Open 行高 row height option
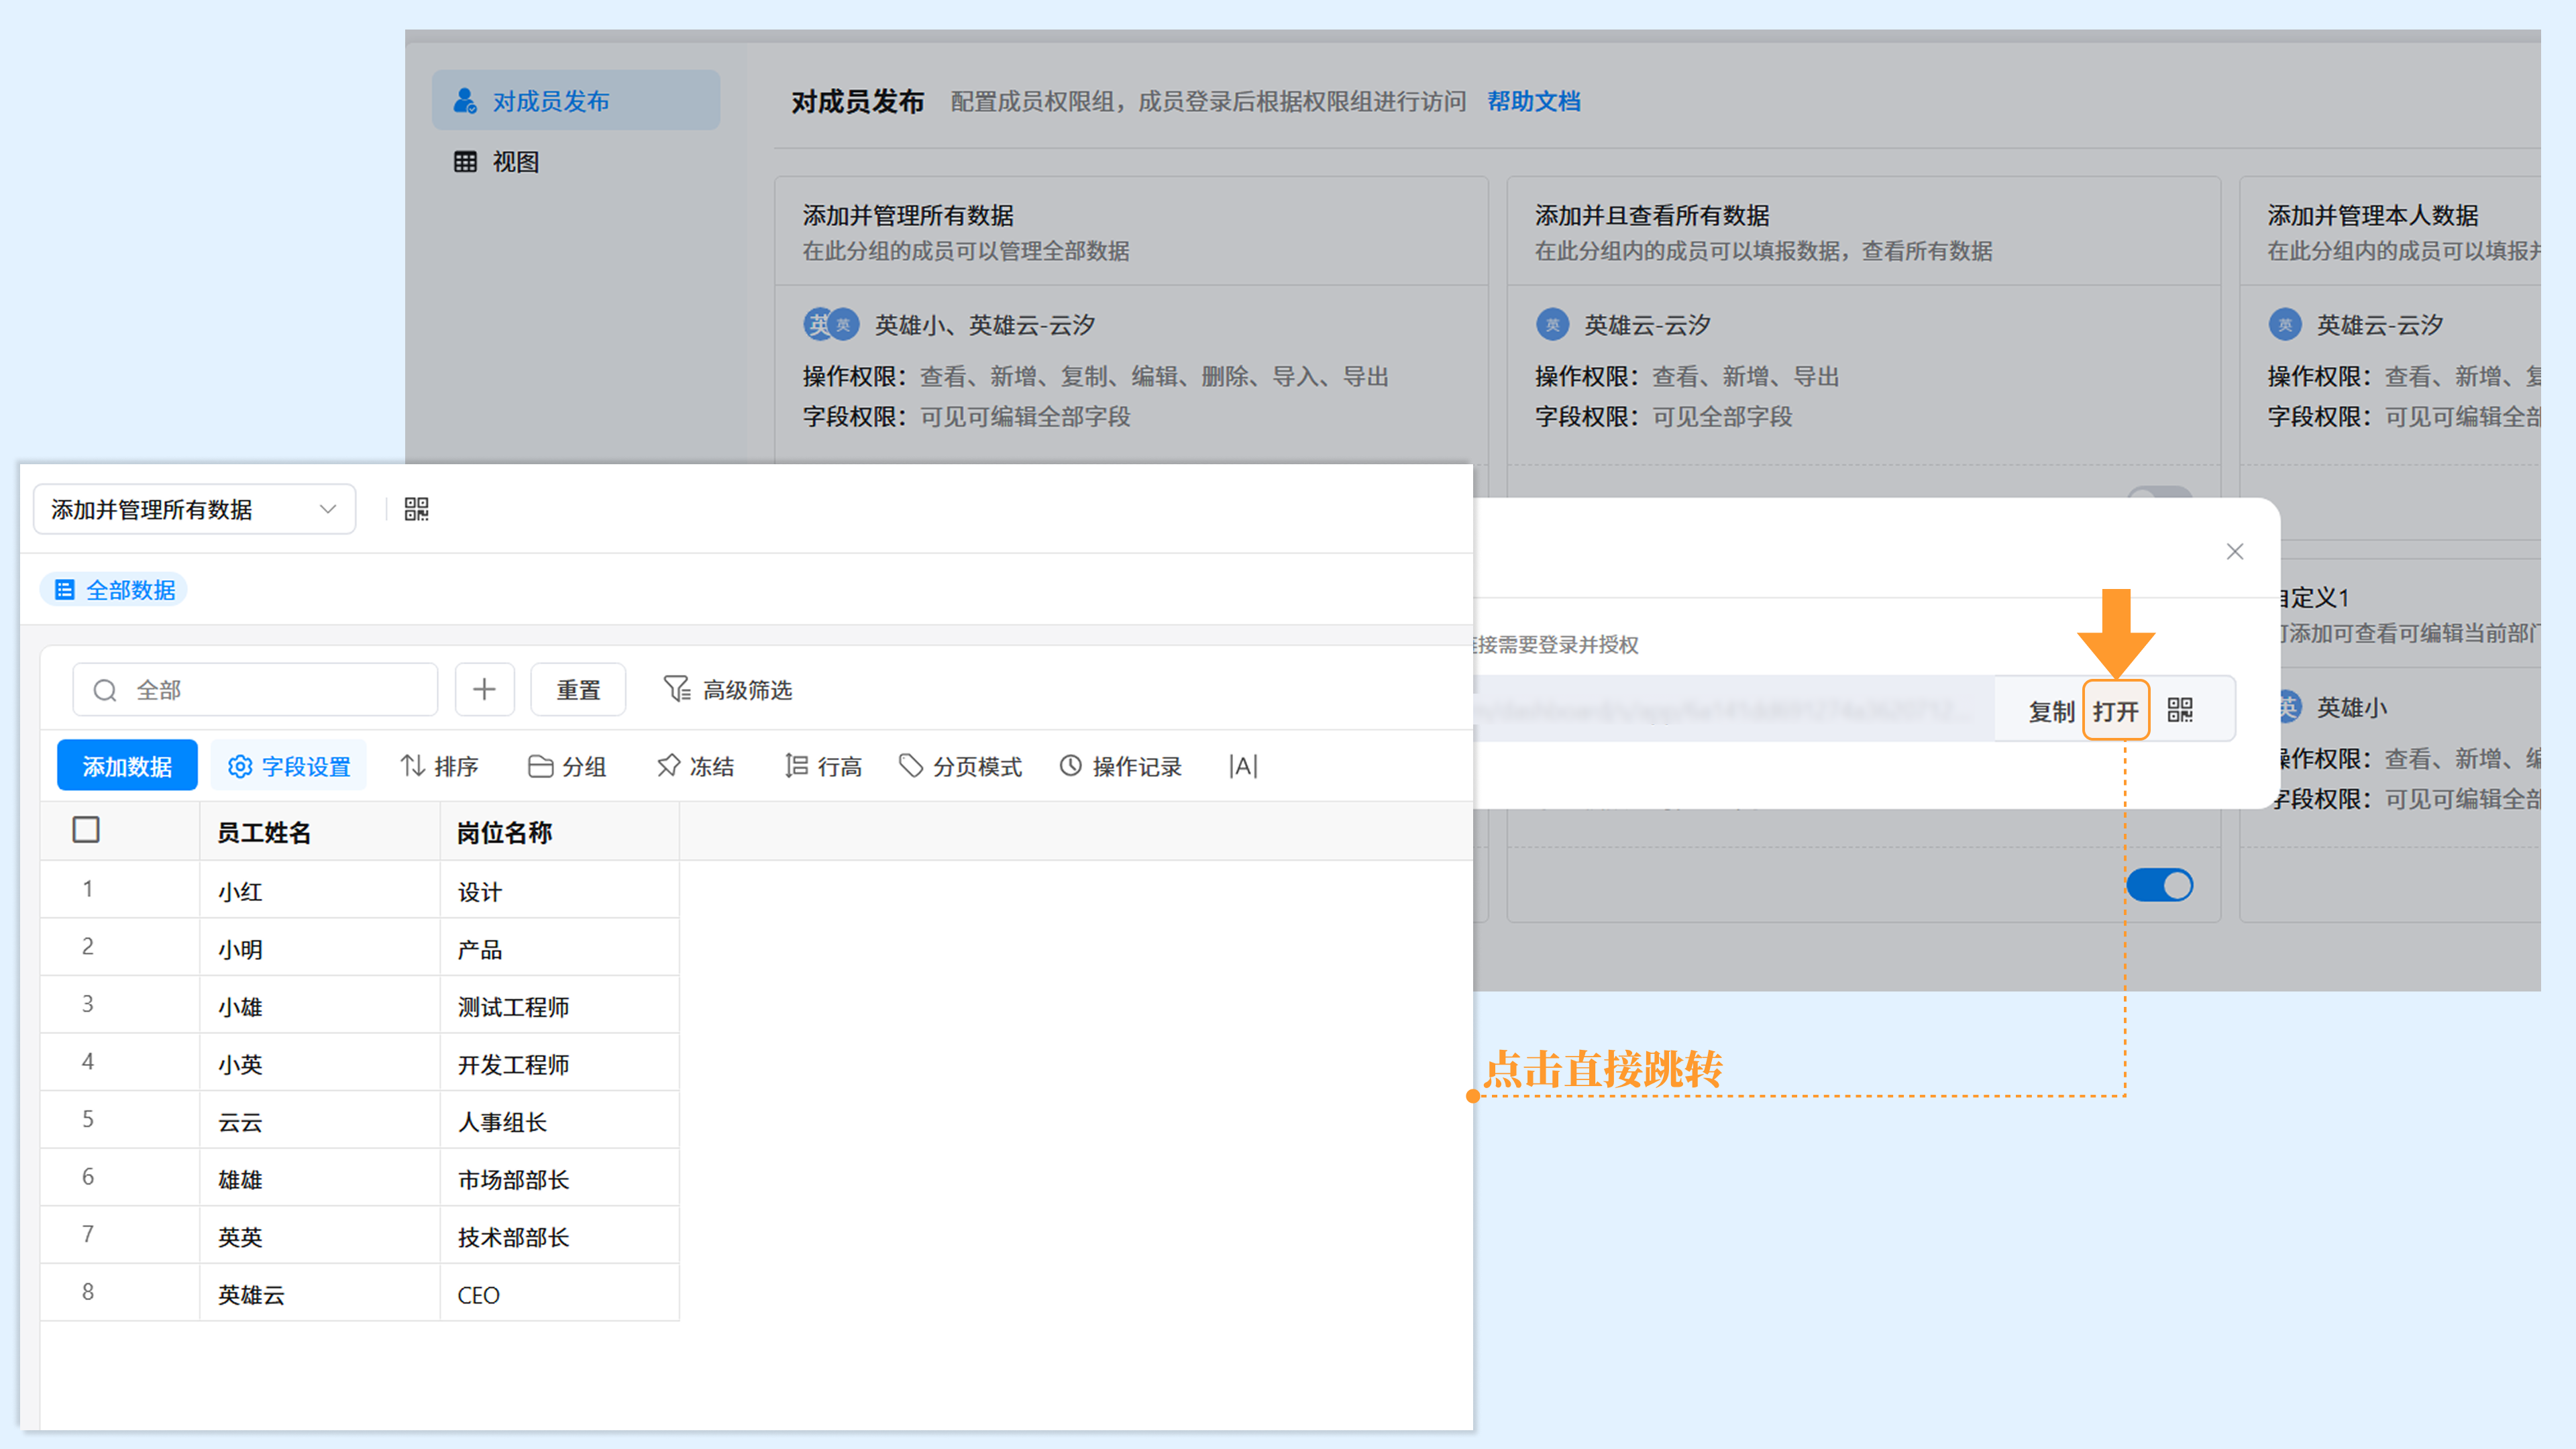This screenshot has width=2576, height=1449. [823, 766]
